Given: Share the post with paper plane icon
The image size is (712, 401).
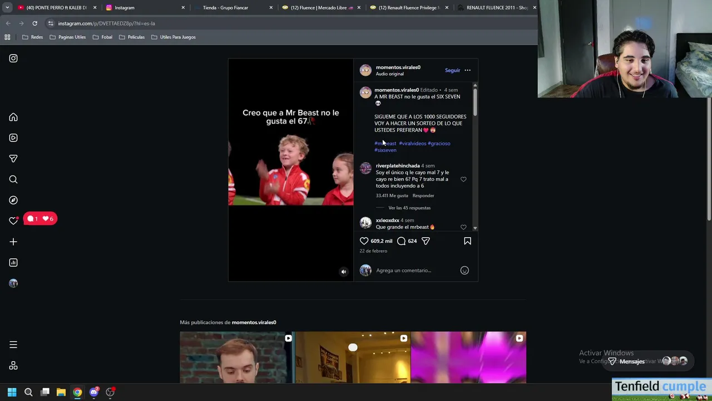Looking at the screenshot, I should pyautogui.click(x=426, y=241).
